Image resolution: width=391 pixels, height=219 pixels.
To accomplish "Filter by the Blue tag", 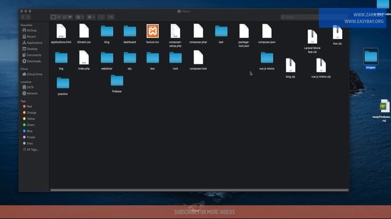I will 27,131.
